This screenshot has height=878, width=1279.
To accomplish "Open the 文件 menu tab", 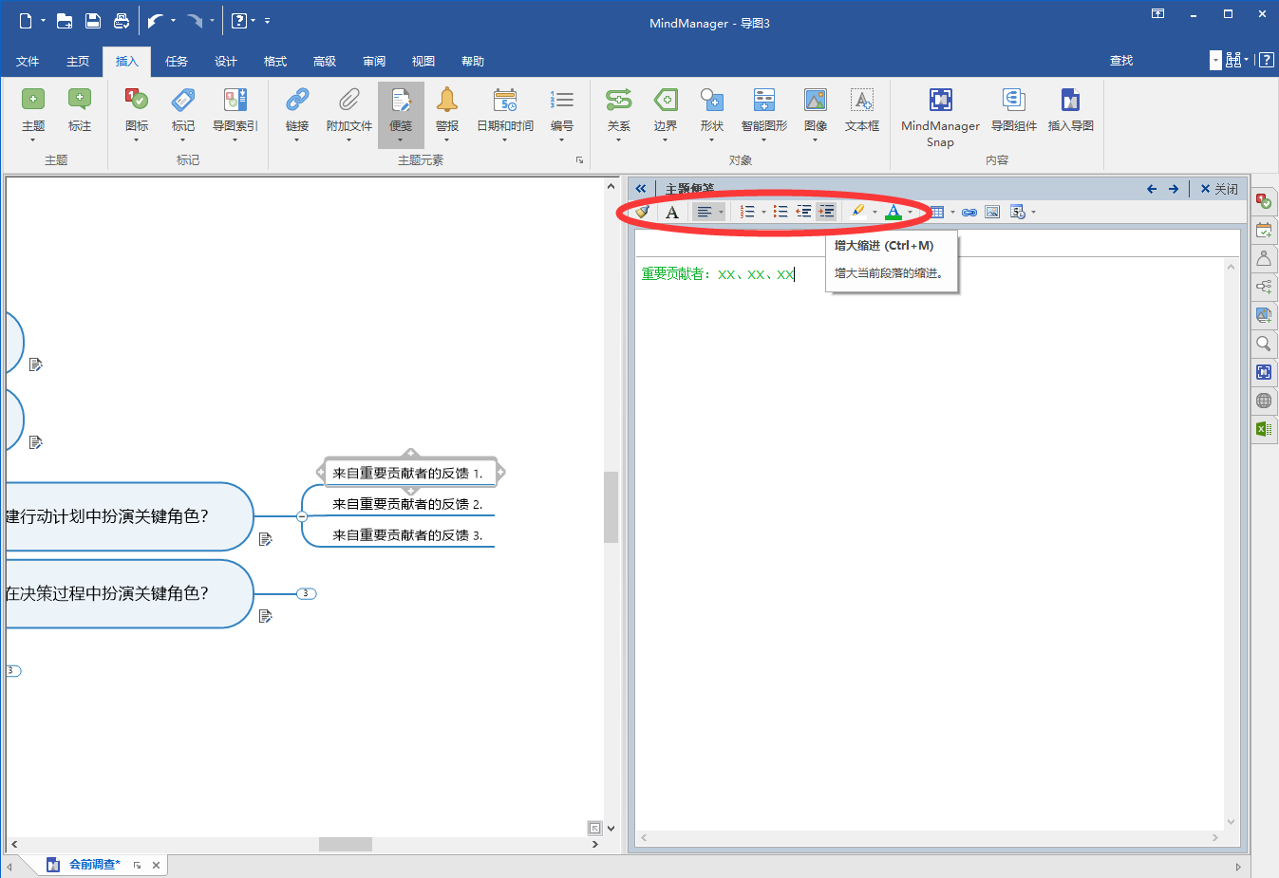I will [x=28, y=61].
